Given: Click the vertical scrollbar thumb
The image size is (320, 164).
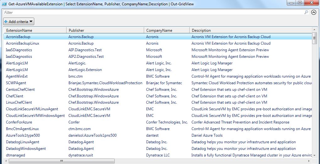Looking at the screenshot, I should 314,38.
